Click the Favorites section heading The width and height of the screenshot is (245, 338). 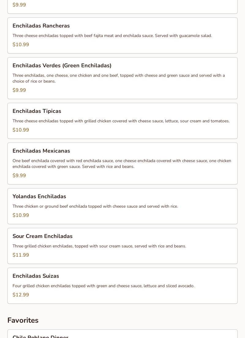click(x=23, y=320)
